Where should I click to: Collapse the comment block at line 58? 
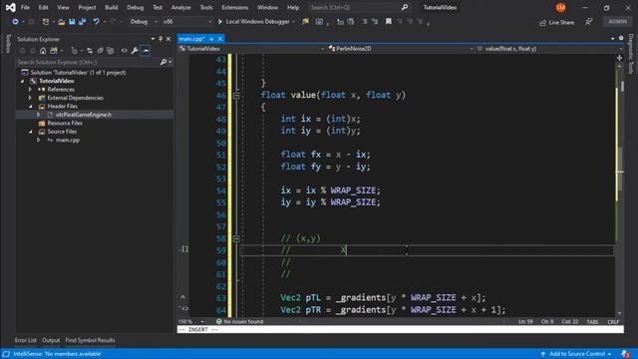point(236,238)
